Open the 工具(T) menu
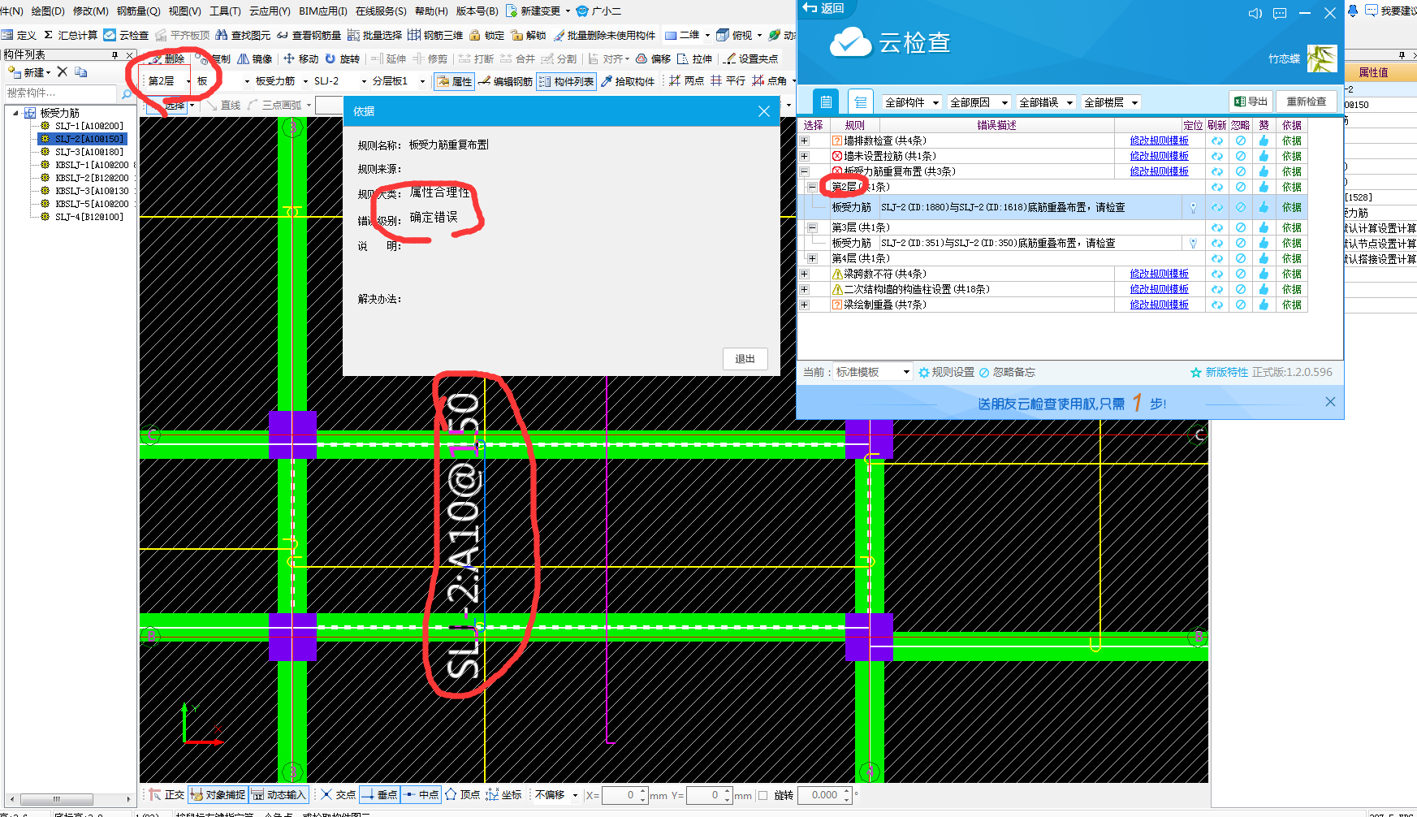The image size is (1417, 817). tap(225, 11)
